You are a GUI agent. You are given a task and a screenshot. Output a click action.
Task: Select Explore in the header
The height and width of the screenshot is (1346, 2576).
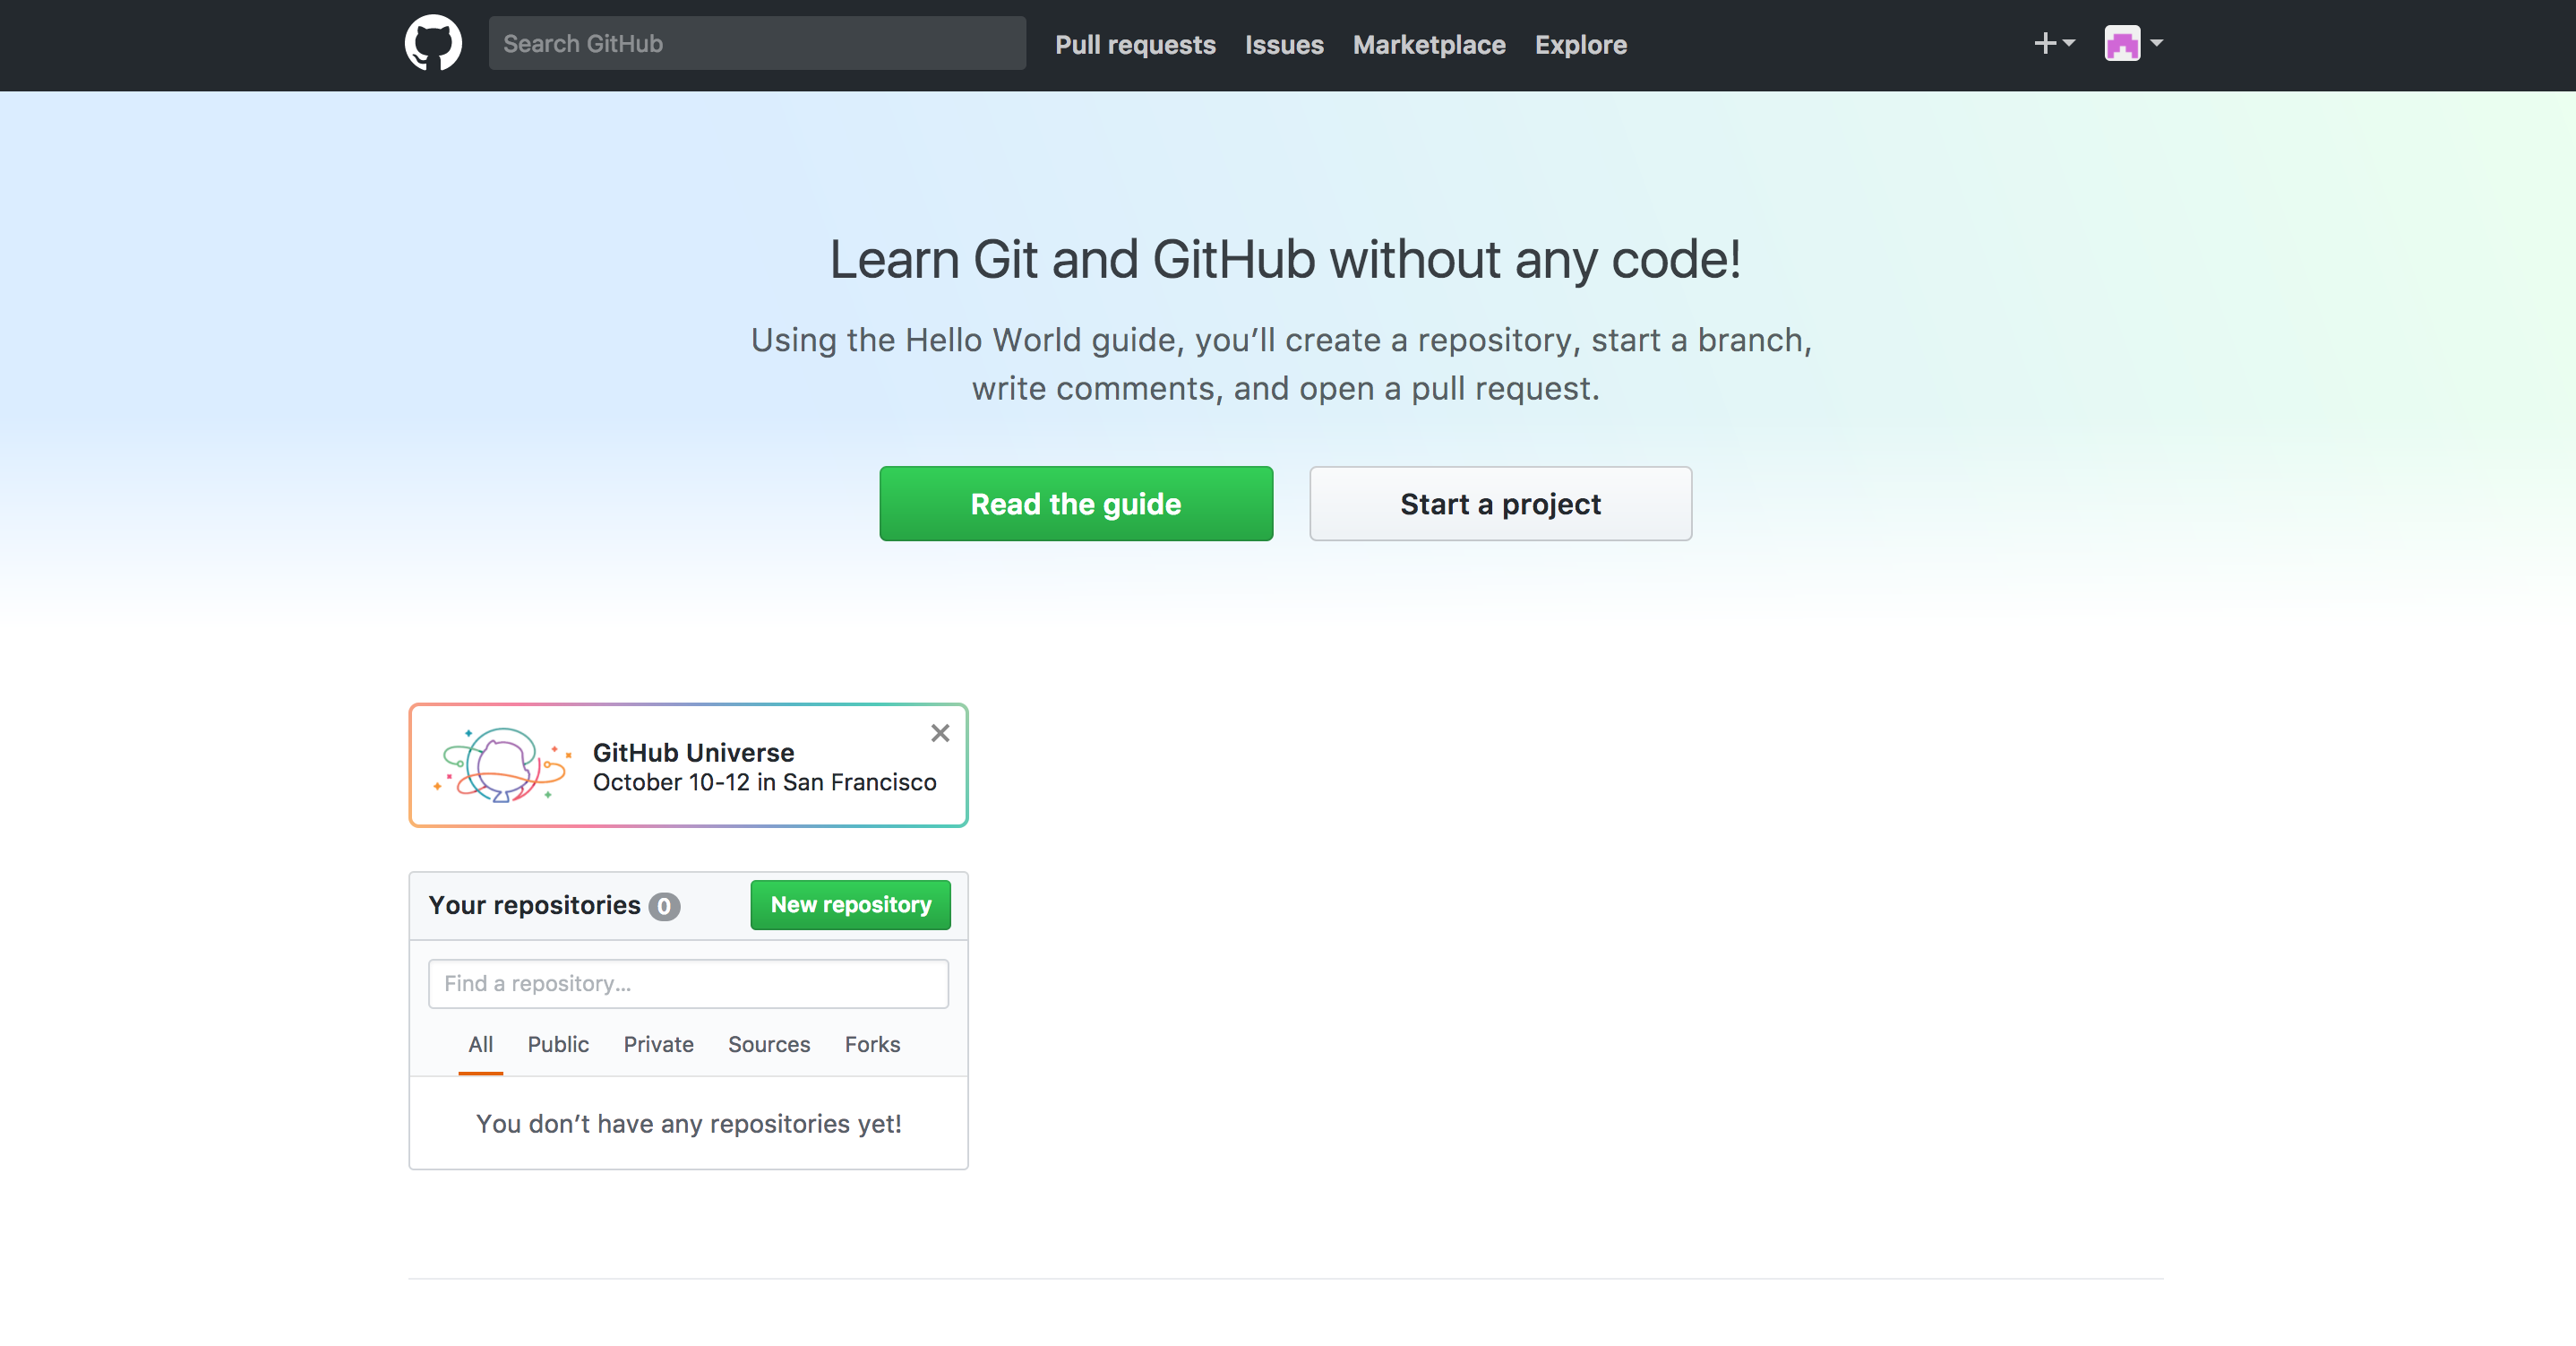coord(1581,45)
